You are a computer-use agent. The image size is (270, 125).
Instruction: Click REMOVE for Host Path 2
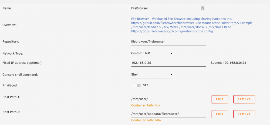[244, 114]
